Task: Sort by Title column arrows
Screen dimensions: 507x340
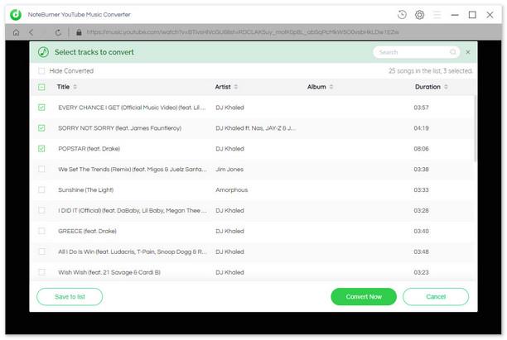Action: click(x=75, y=87)
